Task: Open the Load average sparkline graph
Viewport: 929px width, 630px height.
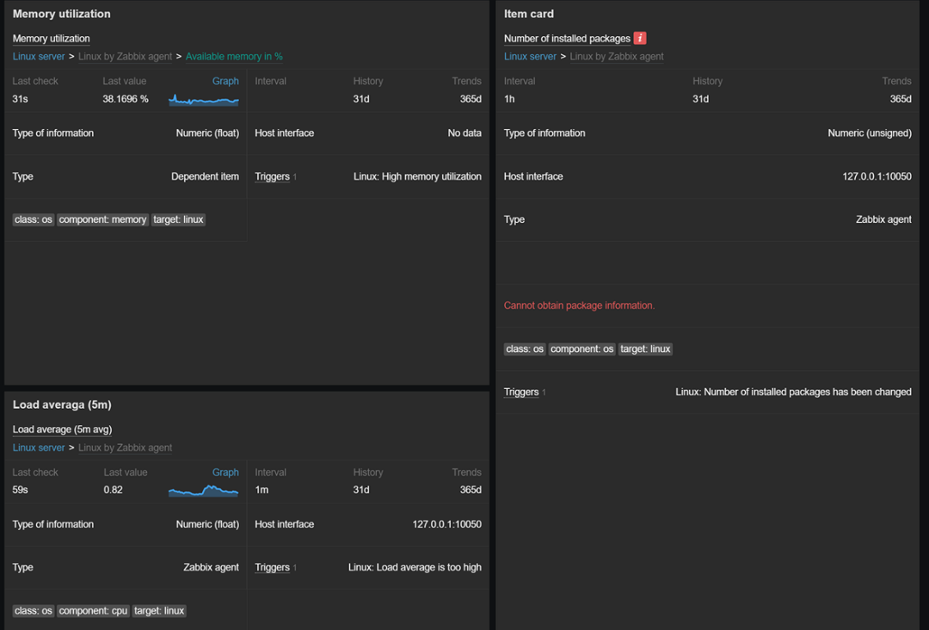Action: [204, 491]
